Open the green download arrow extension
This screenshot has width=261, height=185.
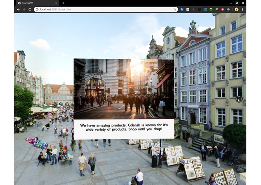211,9
